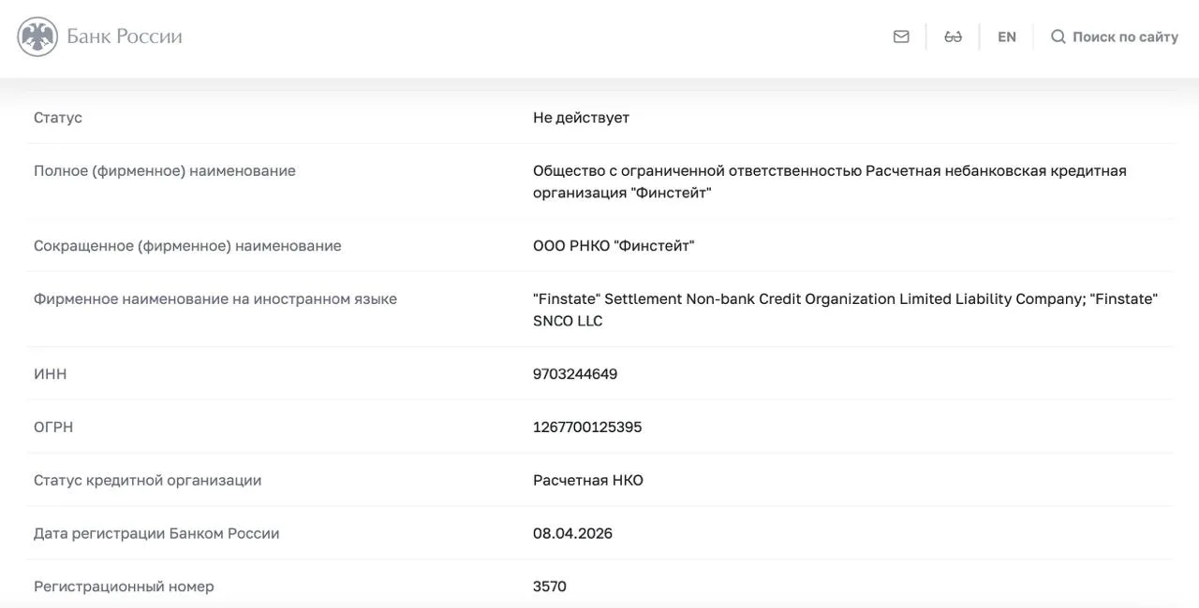The image size is (1199, 608).
Task: Click the registration date 08.04.2026
Action: [572, 533]
